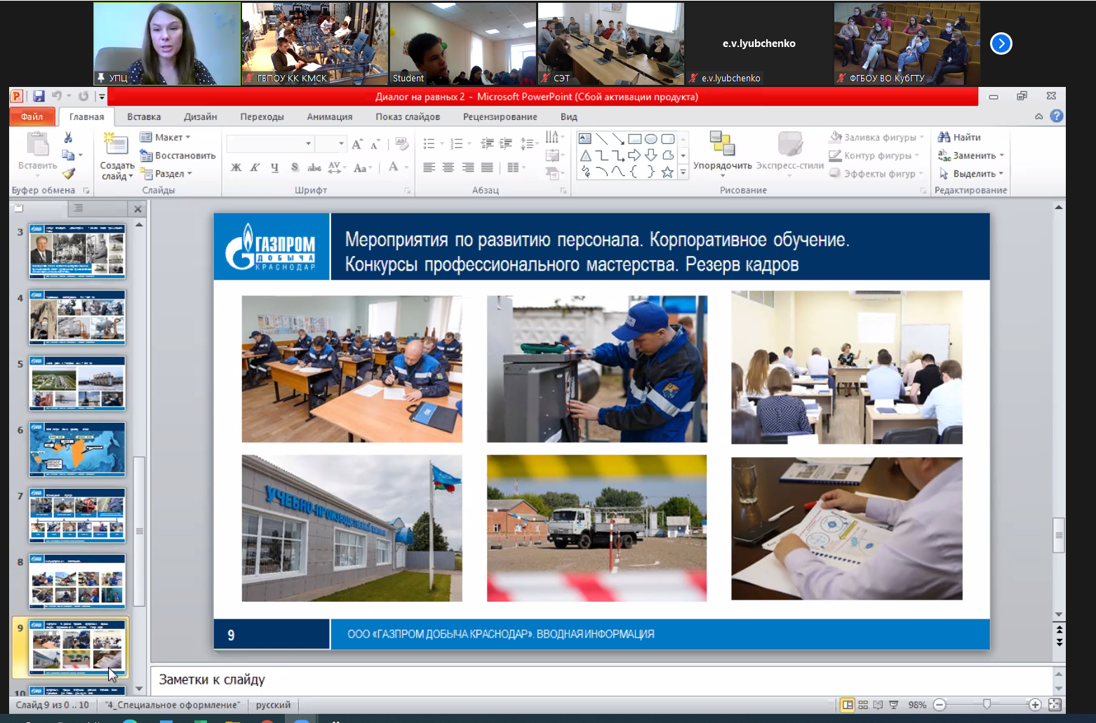
Task: Toggle strikethrough (abc)
Action: (x=314, y=167)
